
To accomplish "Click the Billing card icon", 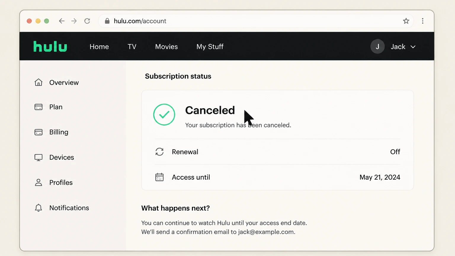I will click(x=39, y=132).
